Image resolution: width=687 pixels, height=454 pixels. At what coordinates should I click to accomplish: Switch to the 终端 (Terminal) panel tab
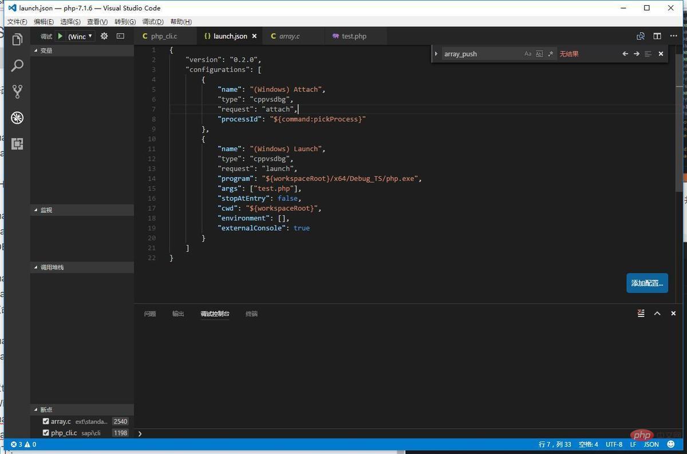[x=251, y=314]
